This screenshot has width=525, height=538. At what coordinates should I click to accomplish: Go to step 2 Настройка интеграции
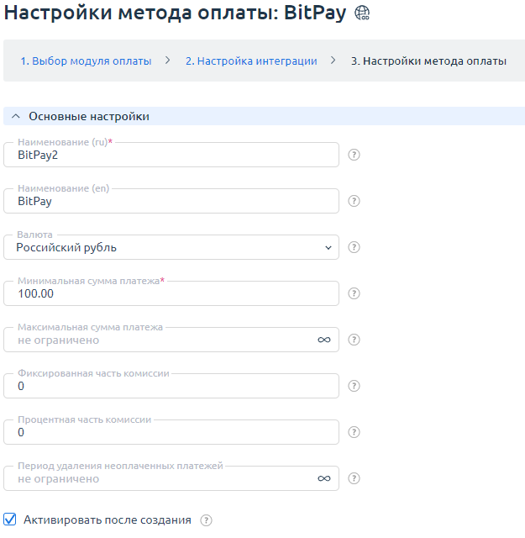(251, 61)
